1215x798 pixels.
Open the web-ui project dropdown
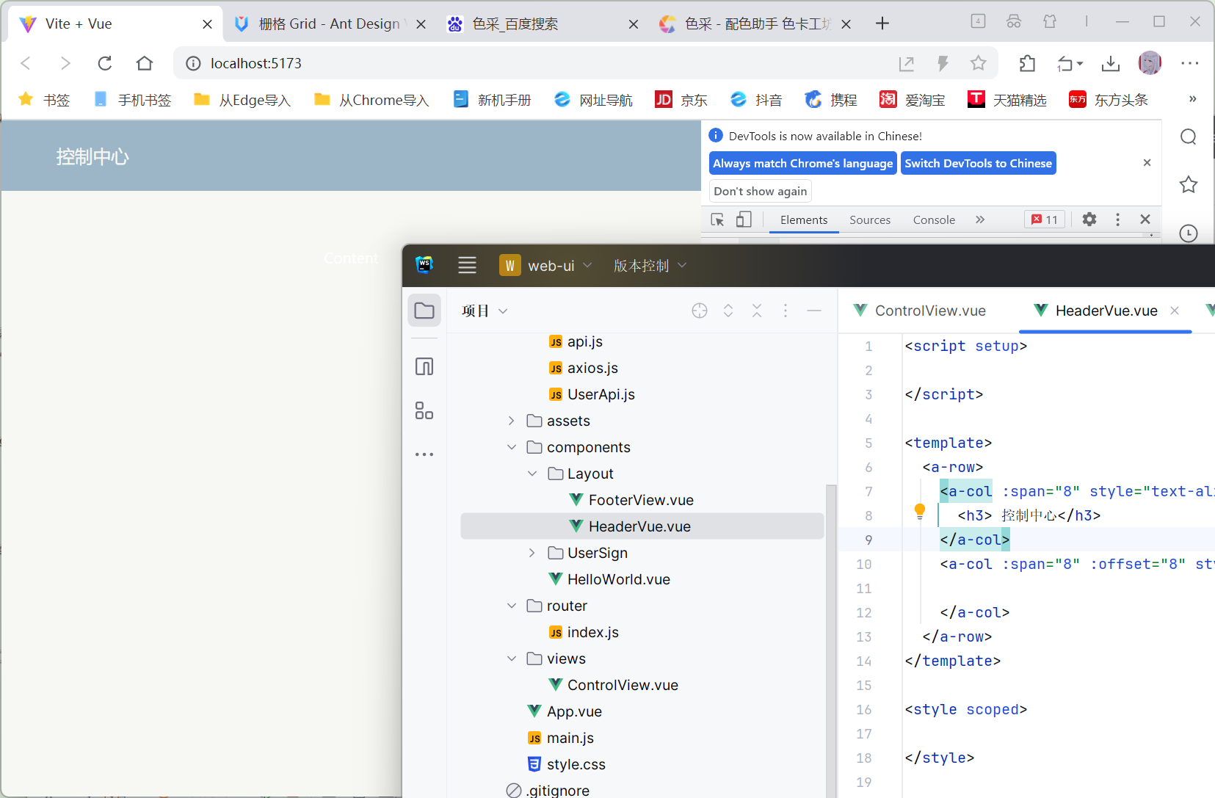546,265
